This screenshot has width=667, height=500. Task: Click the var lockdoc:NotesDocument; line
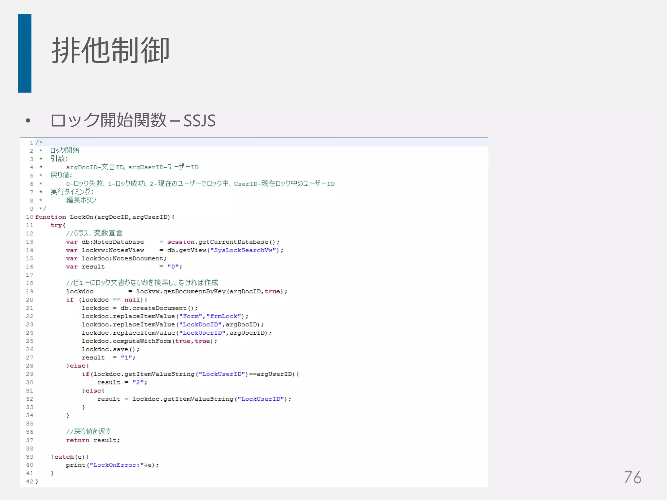pyautogui.click(x=116, y=258)
